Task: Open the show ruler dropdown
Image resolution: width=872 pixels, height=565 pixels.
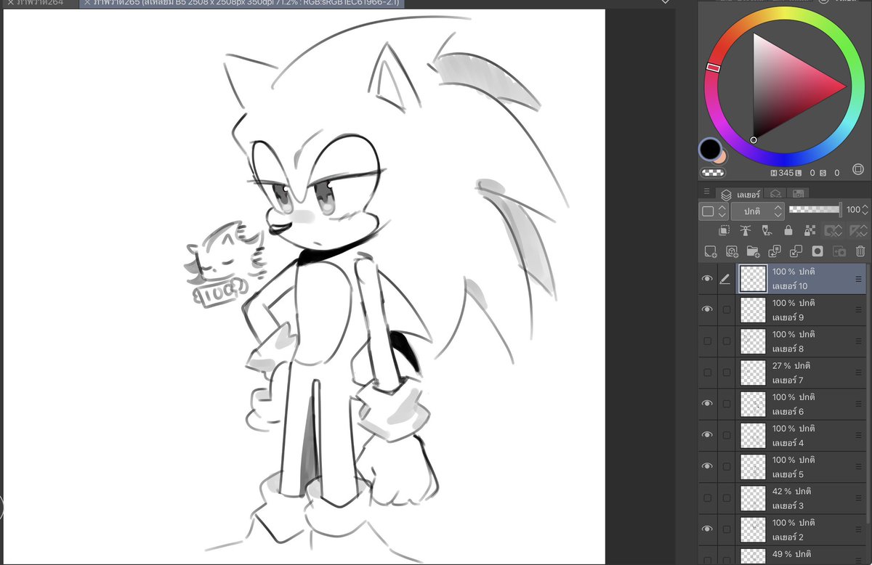Action: 858,231
